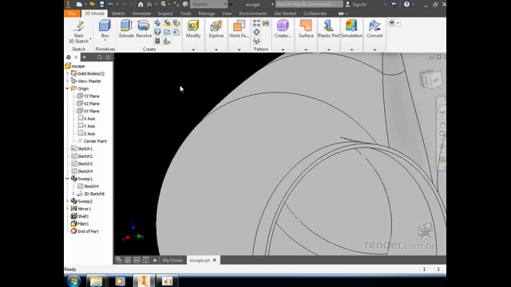Expand the Modify panel dropdown arrow
Image resolution: width=511 pixels, height=287 pixels.
[193, 49]
